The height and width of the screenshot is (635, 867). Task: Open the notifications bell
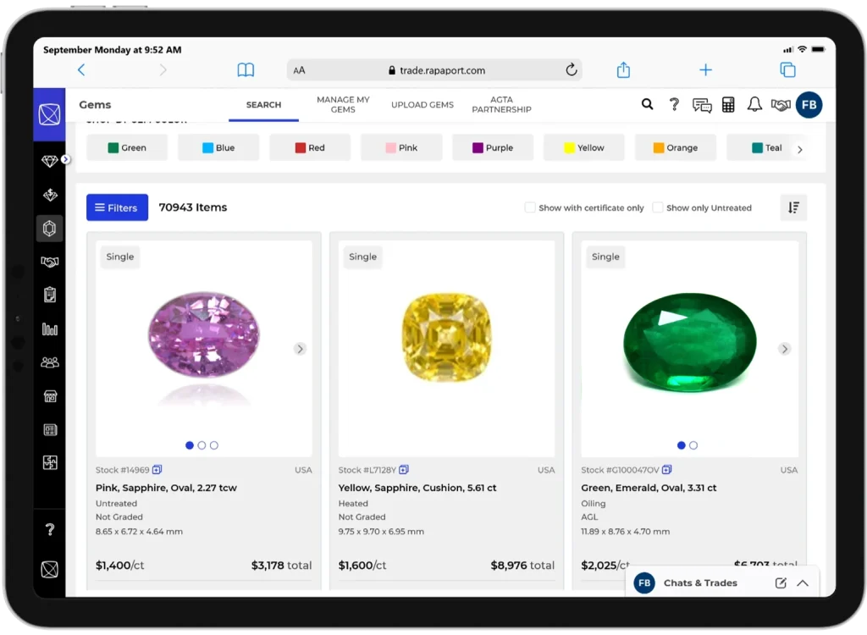pyautogui.click(x=754, y=104)
